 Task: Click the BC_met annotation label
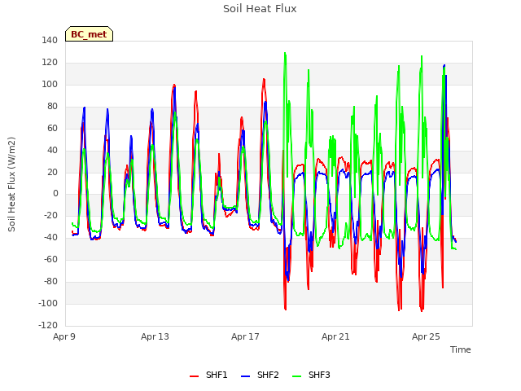point(89,34)
